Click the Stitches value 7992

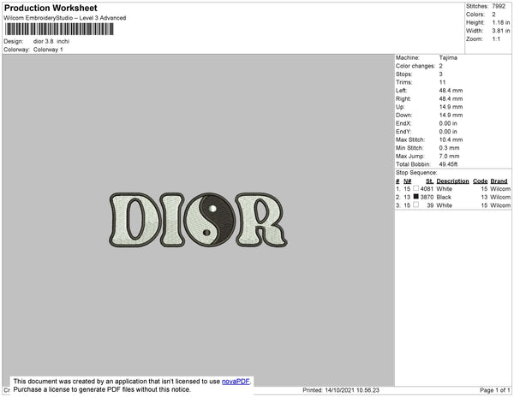pyautogui.click(x=499, y=6)
